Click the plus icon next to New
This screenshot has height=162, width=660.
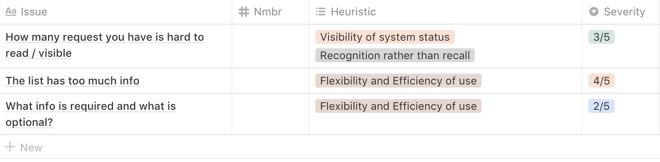pos(10,147)
